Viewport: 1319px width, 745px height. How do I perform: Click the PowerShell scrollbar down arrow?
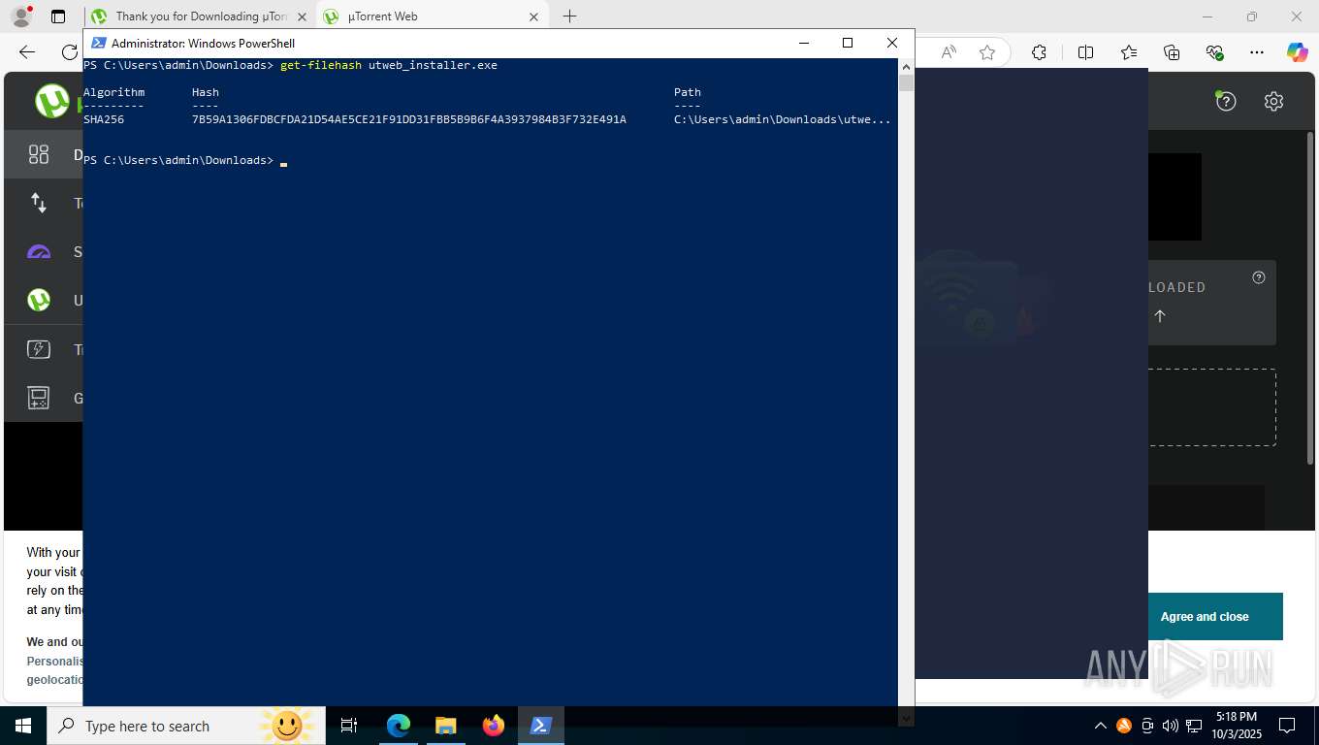(906, 718)
